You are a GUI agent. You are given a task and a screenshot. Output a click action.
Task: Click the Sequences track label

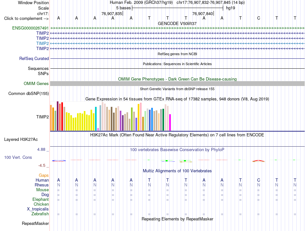pyautogui.click(x=38, y=68)
